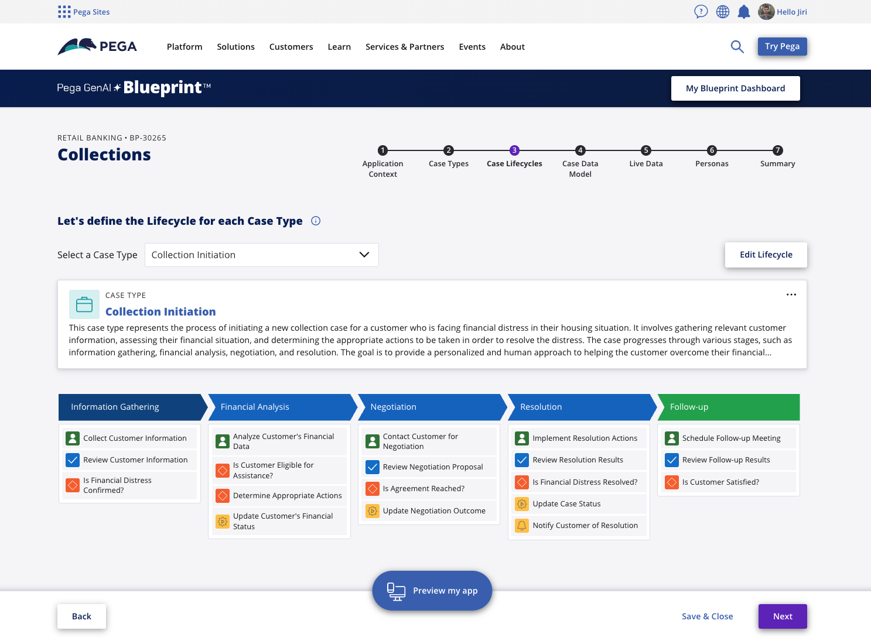Open My Blueprint Dashboard
Image resolution: width=871 pixels, height=641 pixels.
[x=735, y=88]
